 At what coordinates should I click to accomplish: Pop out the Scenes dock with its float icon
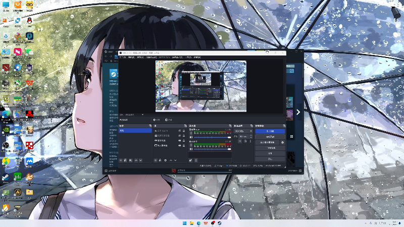coord(150,126)
